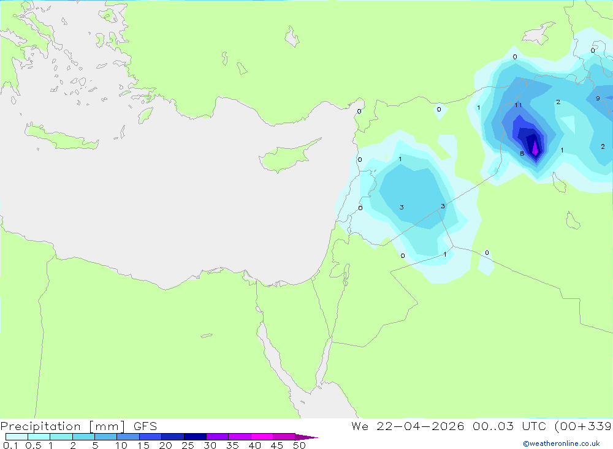Screen dimensions: 613x449
Task: Click the legend label '40'
Action: pyautogui.click(x=254, y=445)
